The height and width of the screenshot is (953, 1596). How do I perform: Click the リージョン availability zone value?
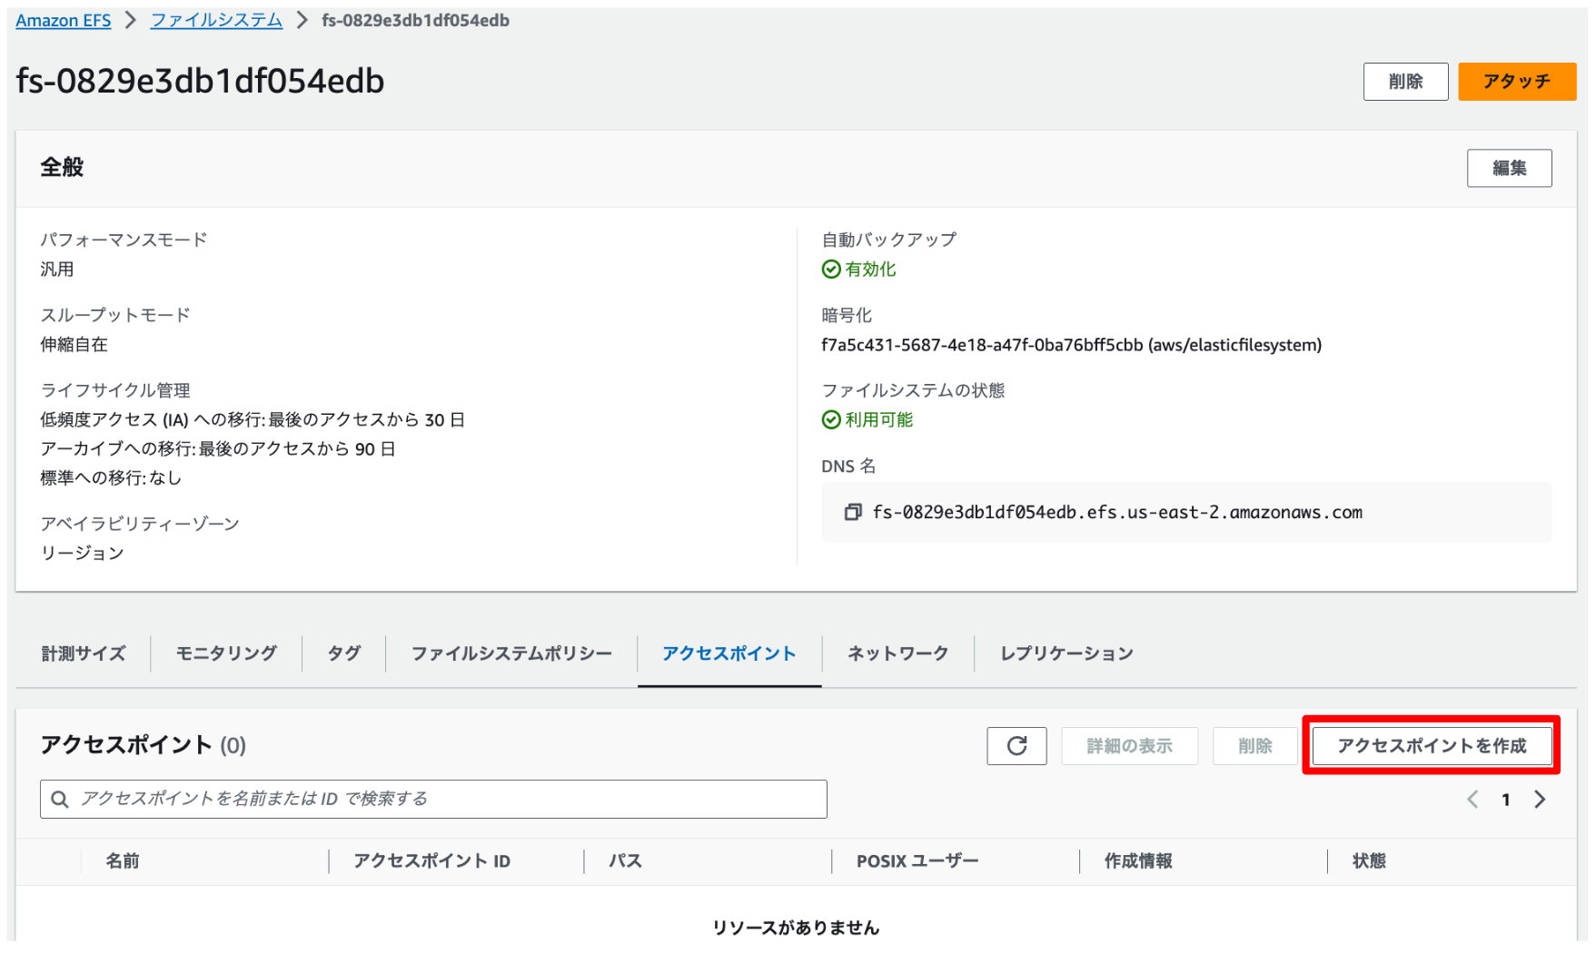82,554
